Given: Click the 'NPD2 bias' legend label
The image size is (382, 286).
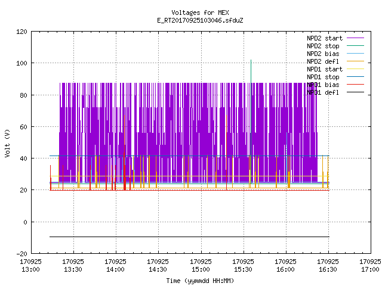Looking at the screenshot, I should pyautogui.click(x=323, y=54).
